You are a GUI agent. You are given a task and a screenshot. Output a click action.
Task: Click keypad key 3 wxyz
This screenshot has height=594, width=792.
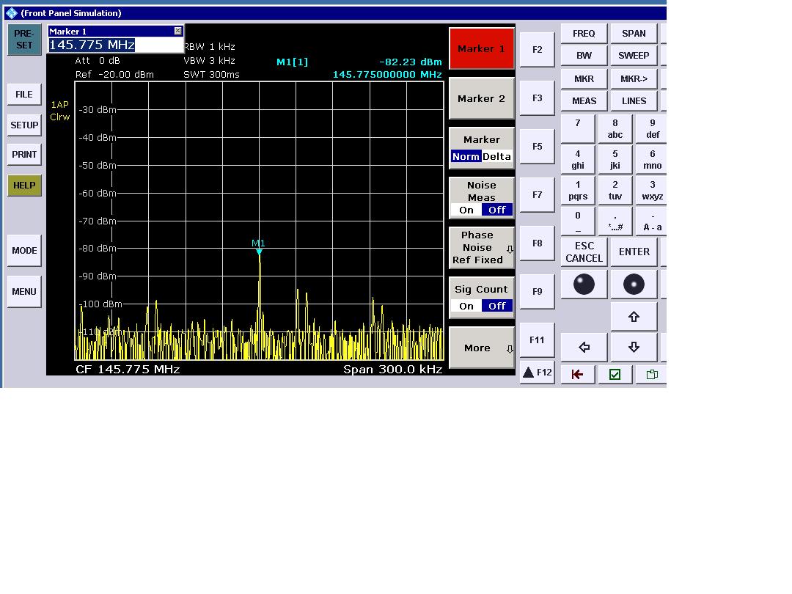point(652,191)
